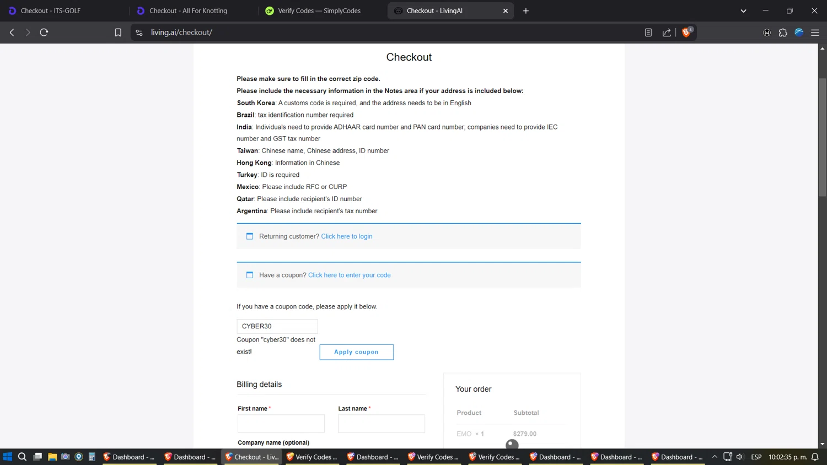Go back to the previous page

pyautogui.click(x=12, y=33)
